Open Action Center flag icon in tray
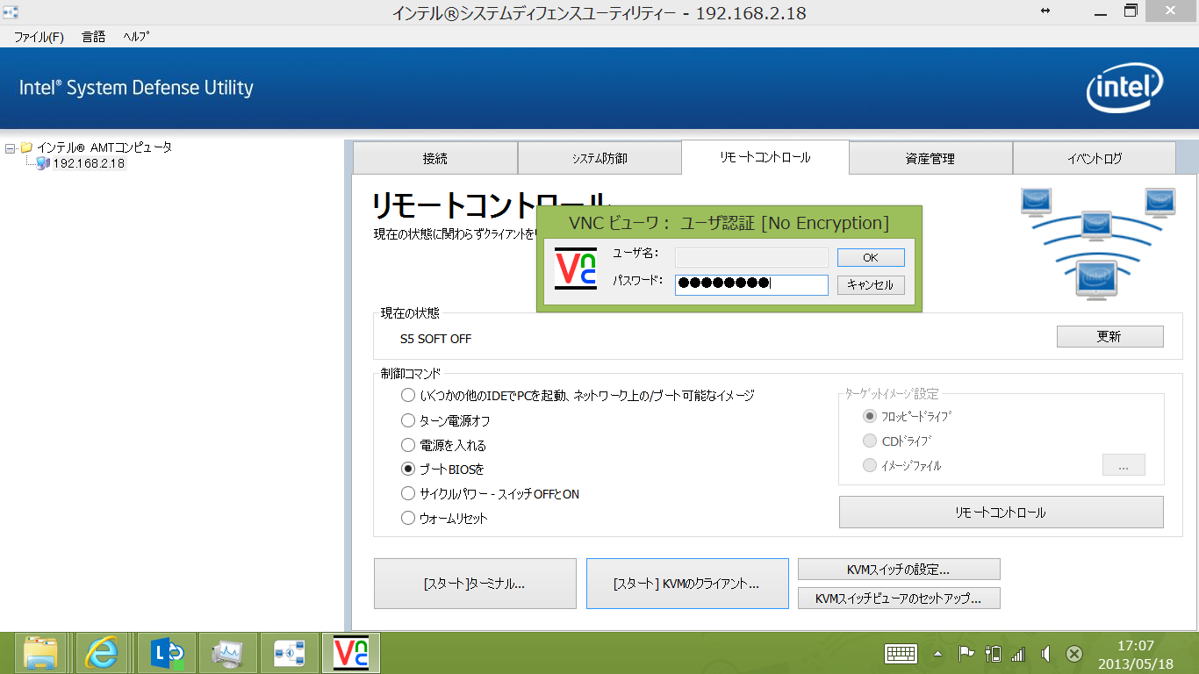The width and height of the screenshot is (1199, 674). (966, 654)
